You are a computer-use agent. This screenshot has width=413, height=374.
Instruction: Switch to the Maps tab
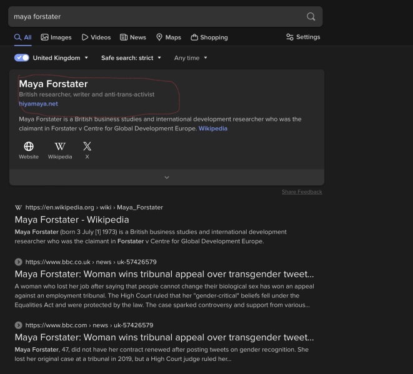tap(169, 37)
